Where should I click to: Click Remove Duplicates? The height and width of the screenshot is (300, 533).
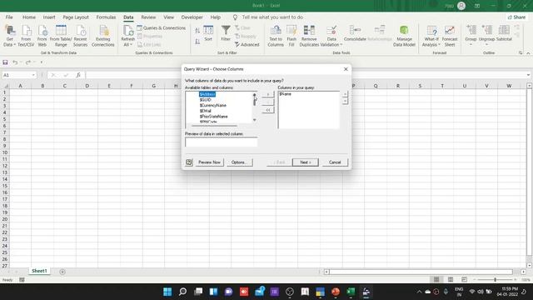pyautogui.click(x=309, y=36)
